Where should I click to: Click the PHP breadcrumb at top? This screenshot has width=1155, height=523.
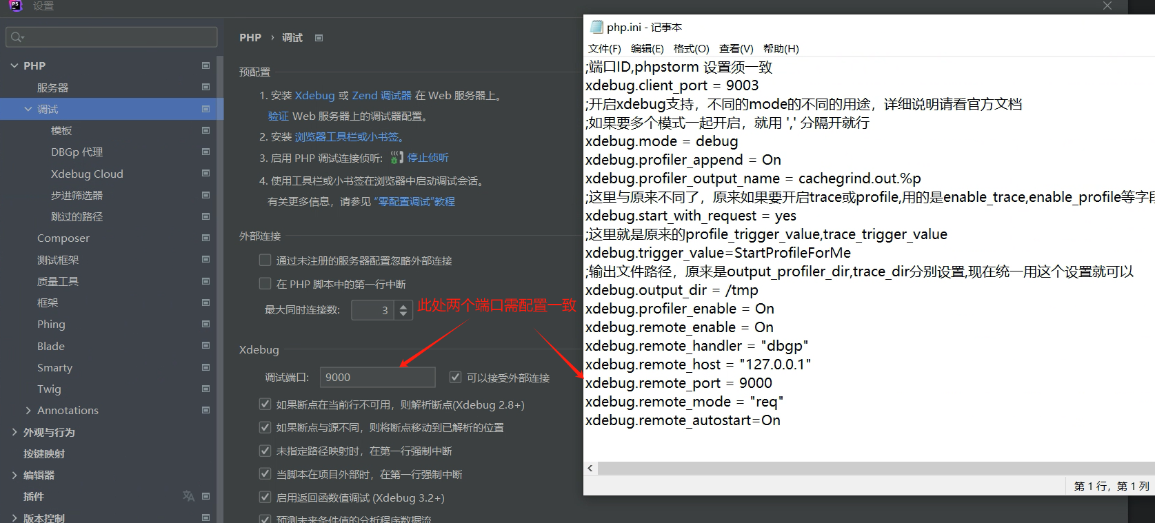250,38
